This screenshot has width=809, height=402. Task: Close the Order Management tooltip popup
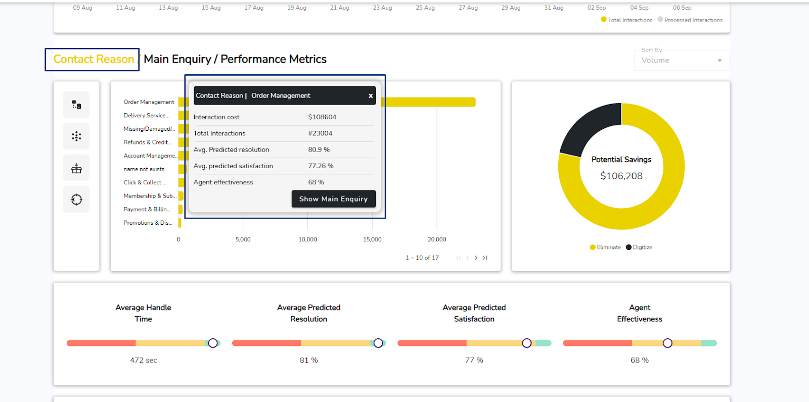[x=370, y=96]
